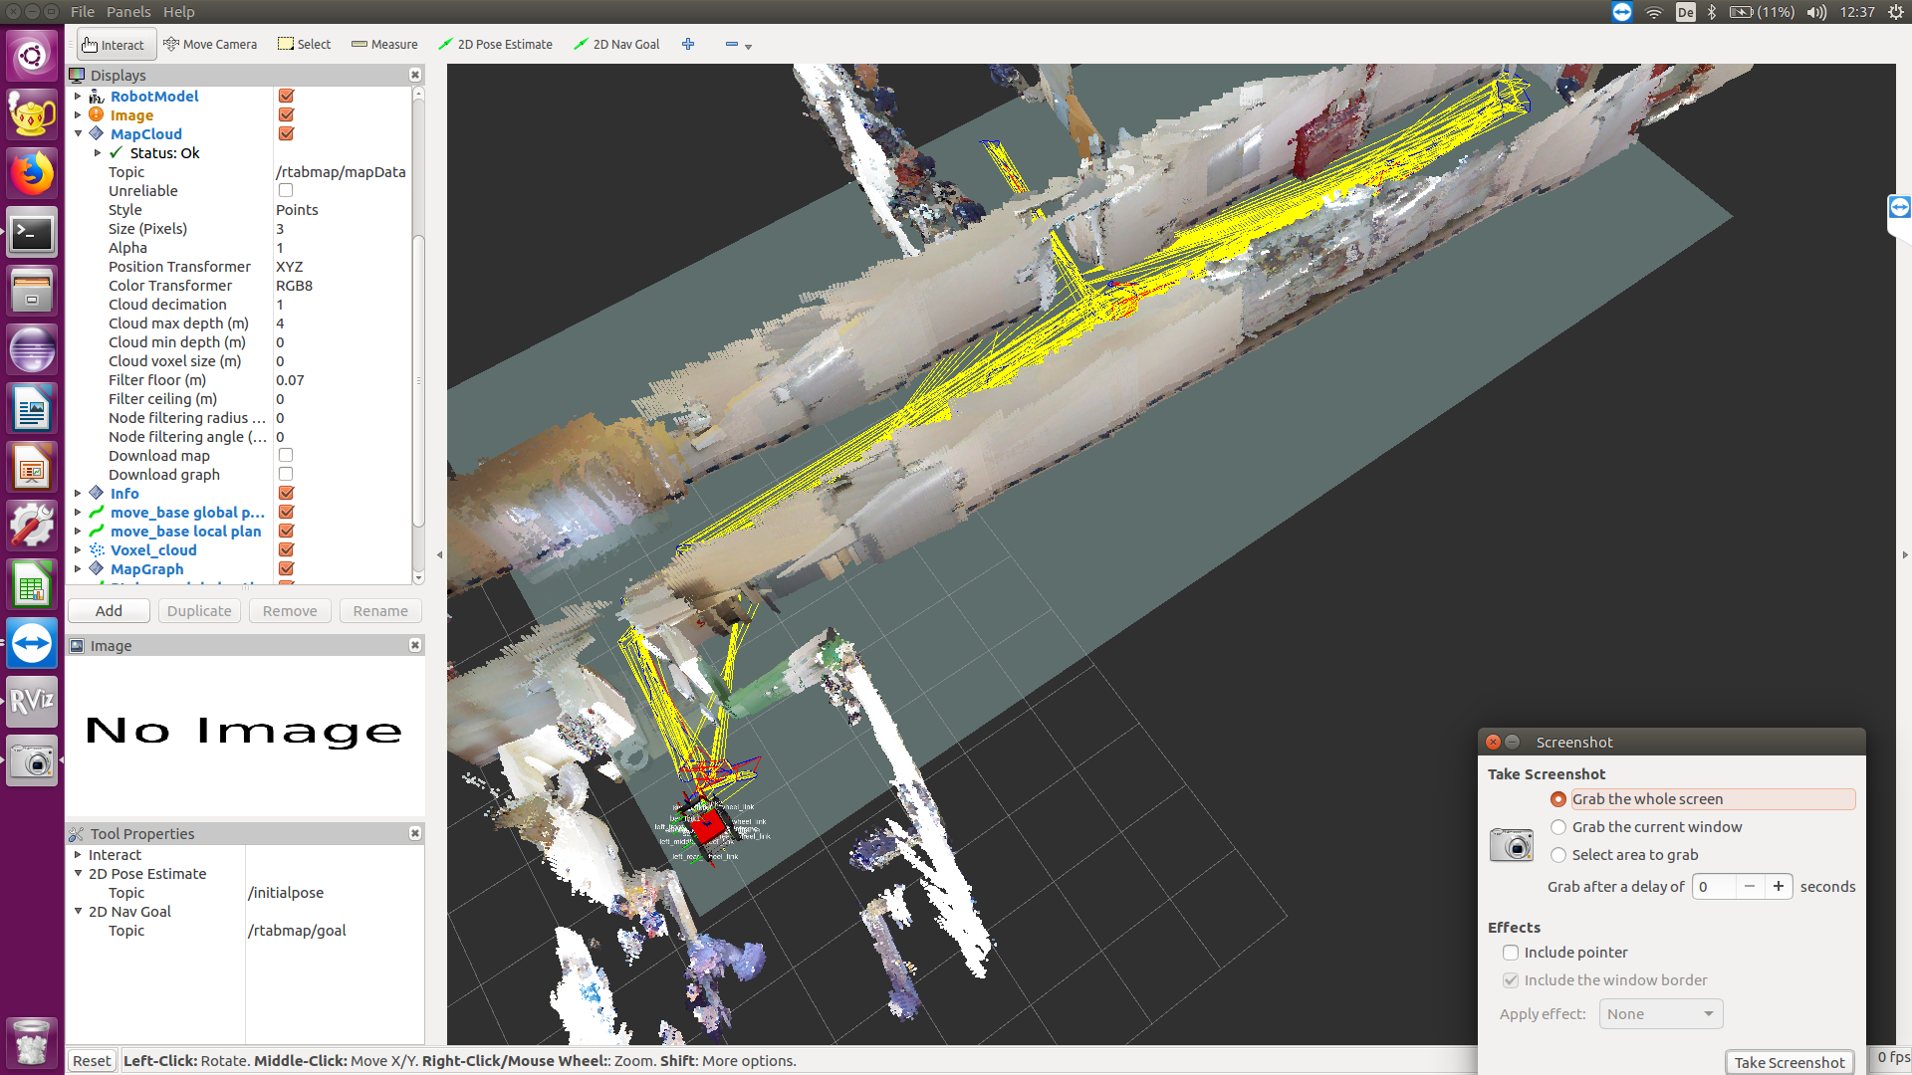
Task: Select the Move Camera tool
Action: [x=210, y=45]
